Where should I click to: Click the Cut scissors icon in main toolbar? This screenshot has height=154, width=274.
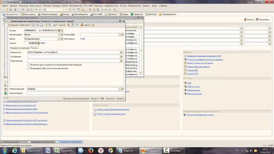pyautogui.click(x=15, y=10)
